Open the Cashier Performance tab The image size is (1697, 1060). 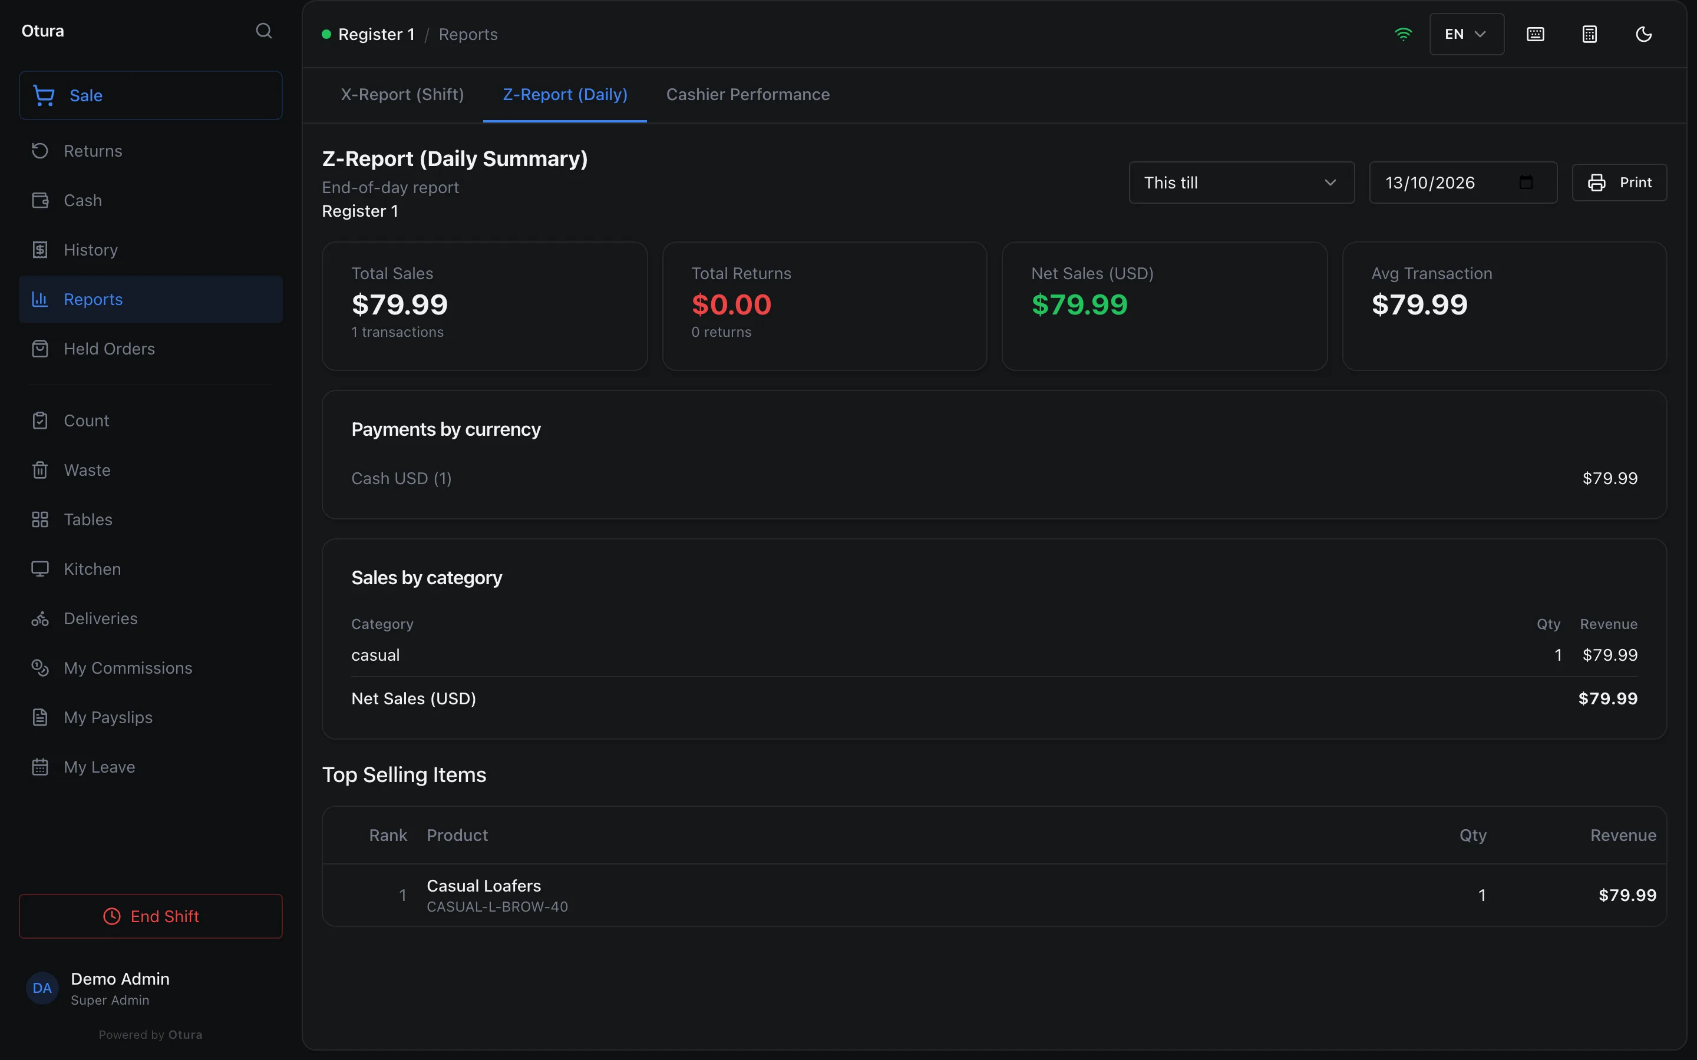pos(748,95)
